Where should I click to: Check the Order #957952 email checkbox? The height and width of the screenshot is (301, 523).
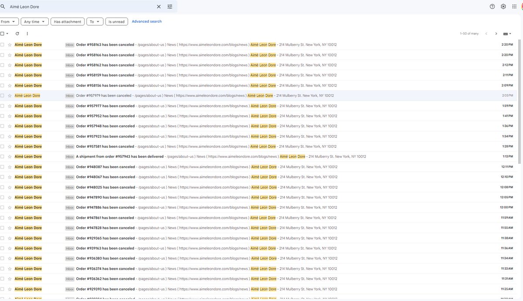[2, 116]
